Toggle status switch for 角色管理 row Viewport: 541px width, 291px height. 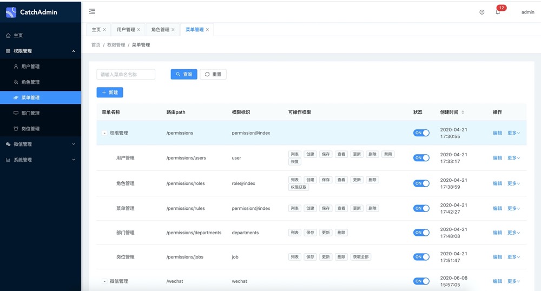(x=421, y=183)
